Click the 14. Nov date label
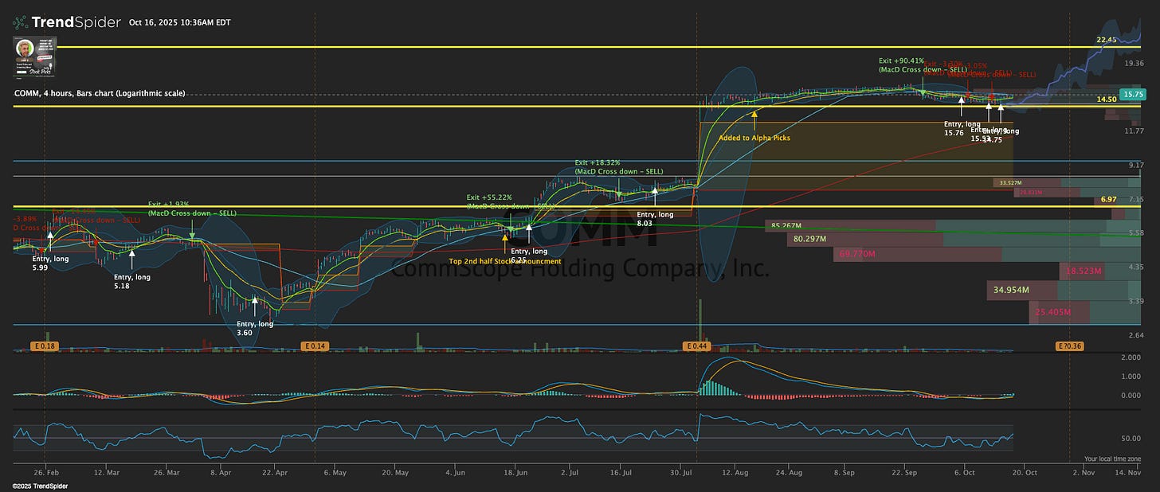 [x=1130, y=473]
